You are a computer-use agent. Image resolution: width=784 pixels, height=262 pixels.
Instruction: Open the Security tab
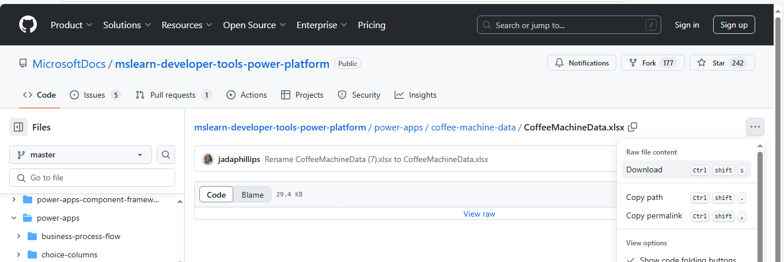pos(359,95)
